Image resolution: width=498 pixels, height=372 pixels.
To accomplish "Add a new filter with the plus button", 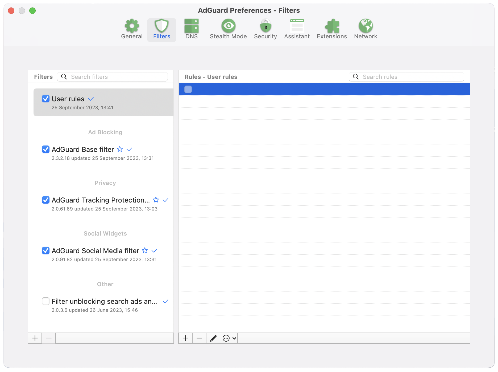I will click(x=35, y=338).
